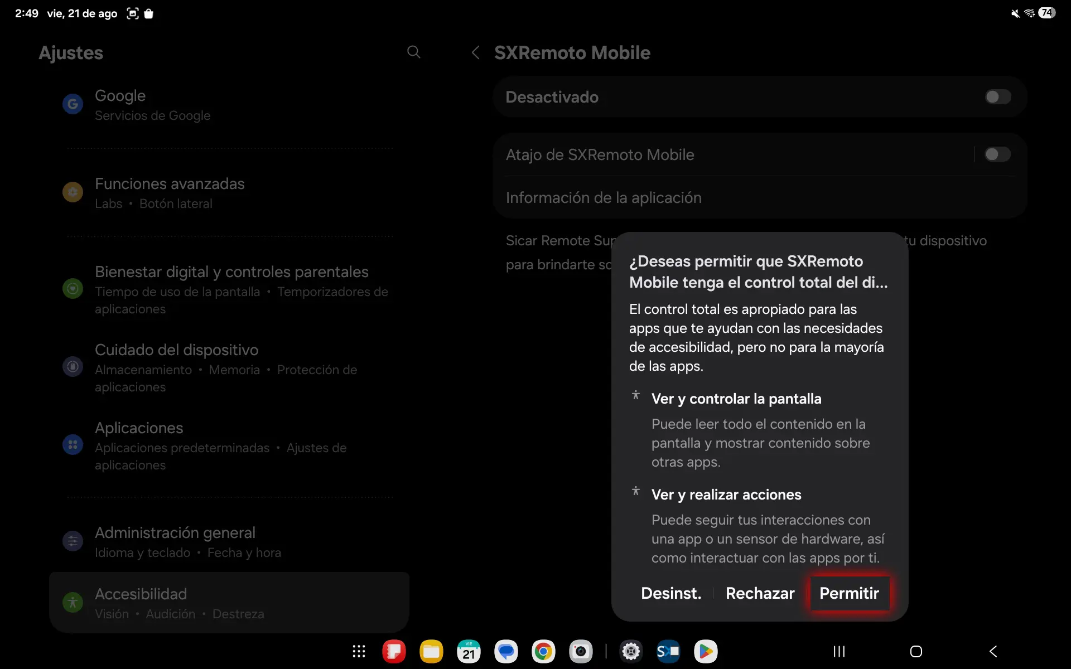Tap the Aplicaciones four-dots icon
The width and height of the screenshot is (1071, 669).
(73, 444)
